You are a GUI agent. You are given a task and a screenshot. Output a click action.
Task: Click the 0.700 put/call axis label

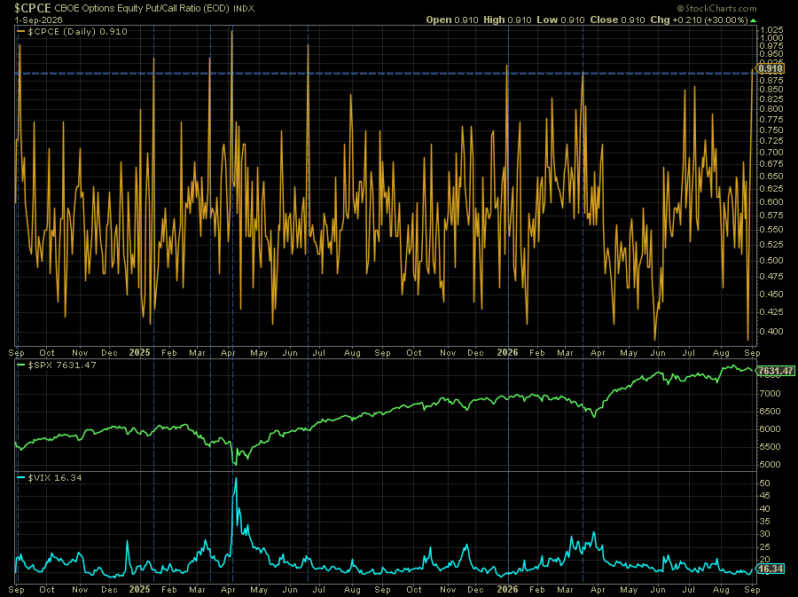coord(771,152)
